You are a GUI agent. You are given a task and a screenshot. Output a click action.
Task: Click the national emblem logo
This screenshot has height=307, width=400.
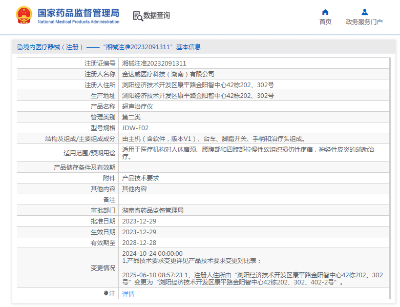coord(24,15)
